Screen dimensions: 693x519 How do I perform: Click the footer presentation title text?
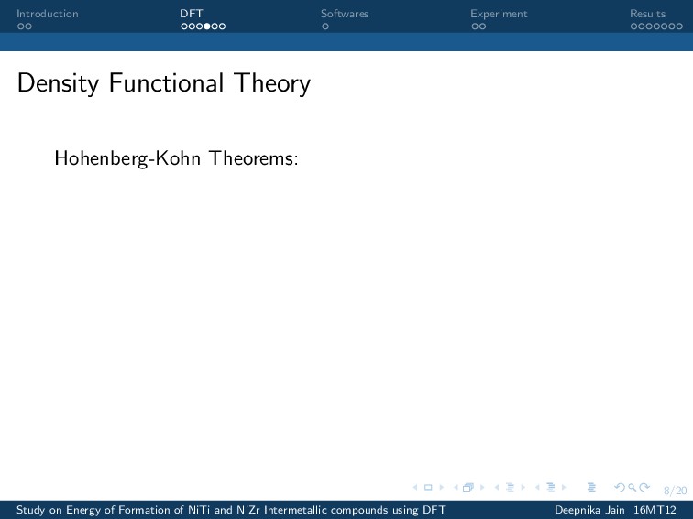click(231, 510)
